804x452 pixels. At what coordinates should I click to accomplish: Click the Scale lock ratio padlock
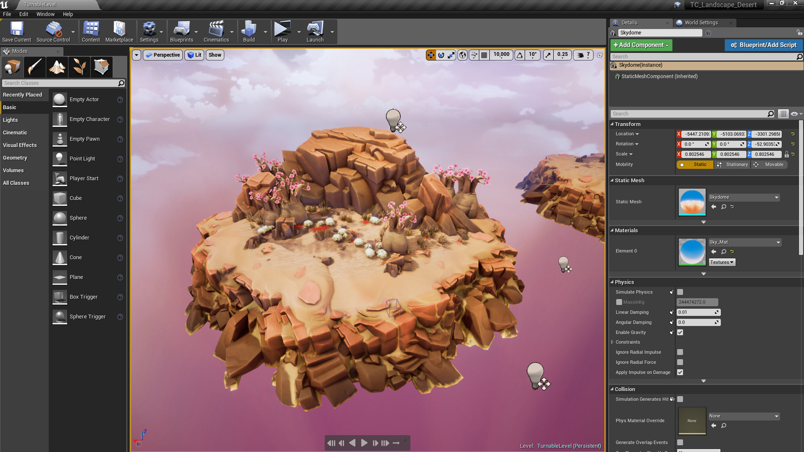pos(786,154)
